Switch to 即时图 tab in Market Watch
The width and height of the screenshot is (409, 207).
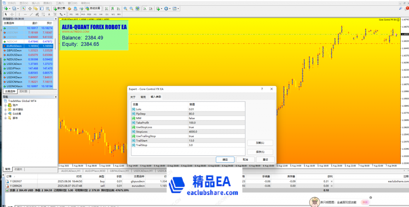(x=24, y=91)
